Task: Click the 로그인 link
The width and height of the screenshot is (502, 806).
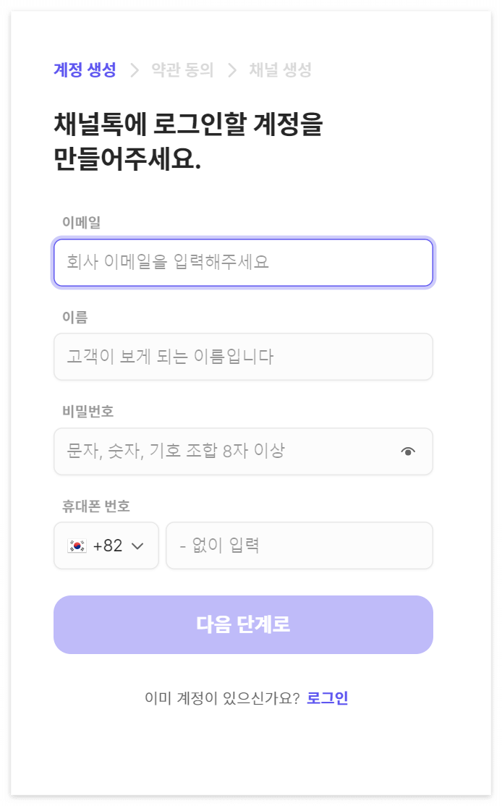Action: click(331, 697)
